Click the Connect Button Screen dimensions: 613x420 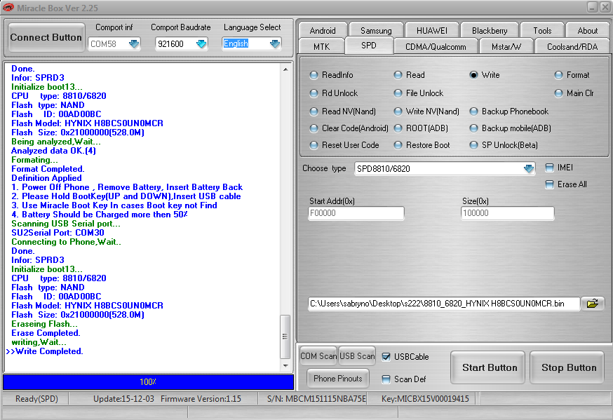pos(46,37)
